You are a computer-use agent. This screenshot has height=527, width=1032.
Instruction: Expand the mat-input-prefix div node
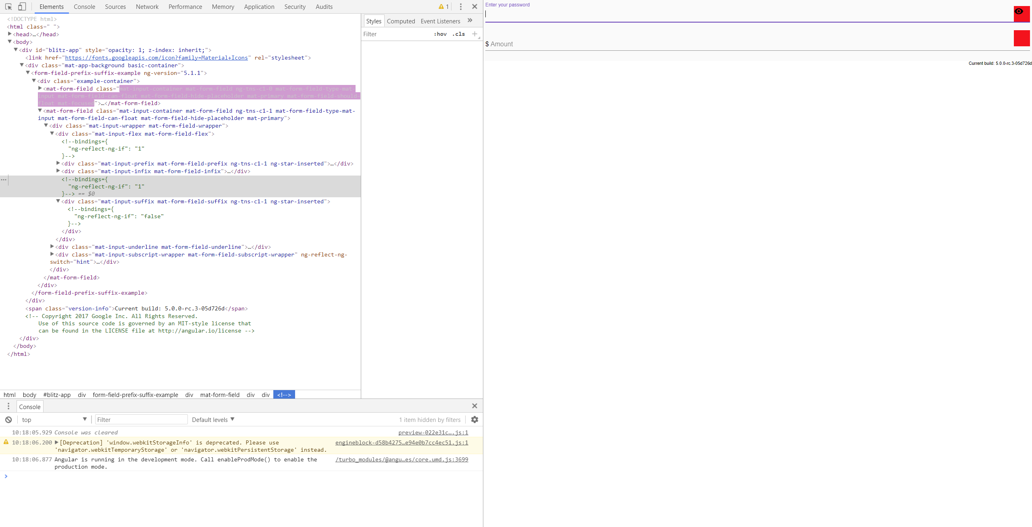(x=58, y=163)
